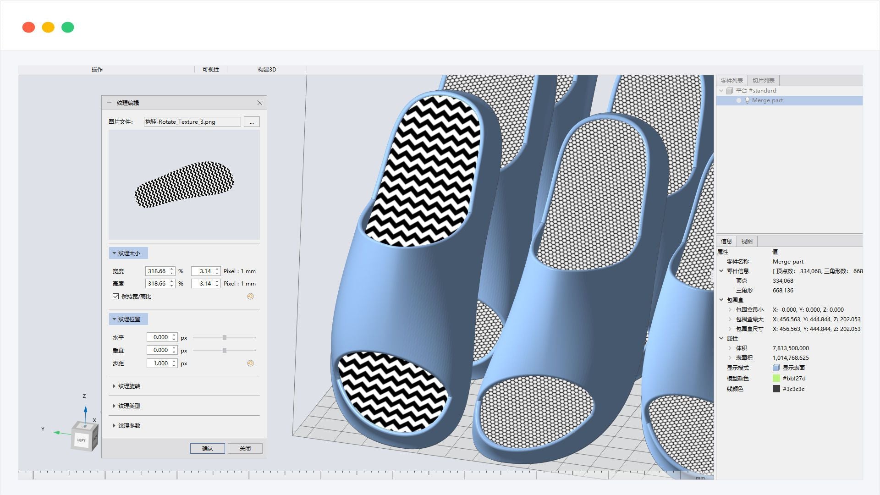Click the model color #bbf27d swatch

(x=776, y=379)
